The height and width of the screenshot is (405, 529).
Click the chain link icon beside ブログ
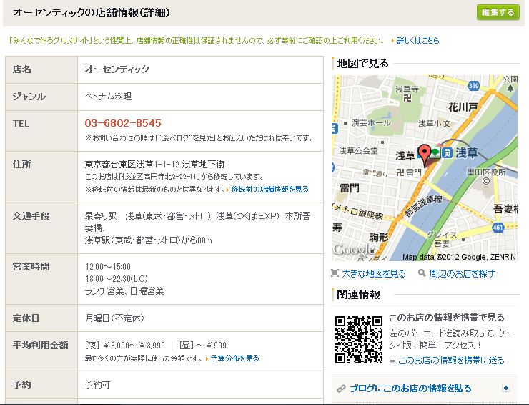point(341,389)
